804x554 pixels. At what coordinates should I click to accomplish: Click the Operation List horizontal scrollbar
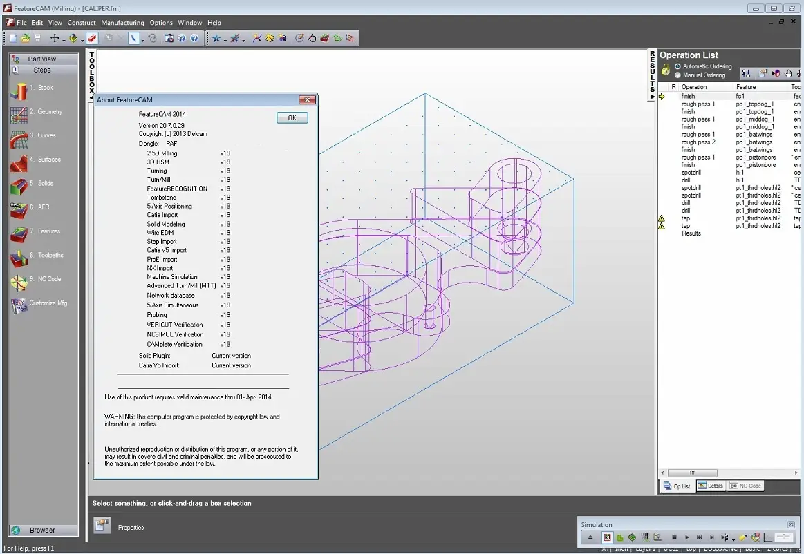click(x=728, y=473)
